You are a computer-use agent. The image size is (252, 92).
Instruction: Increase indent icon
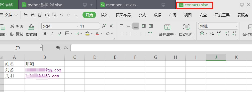coord(151,26)
